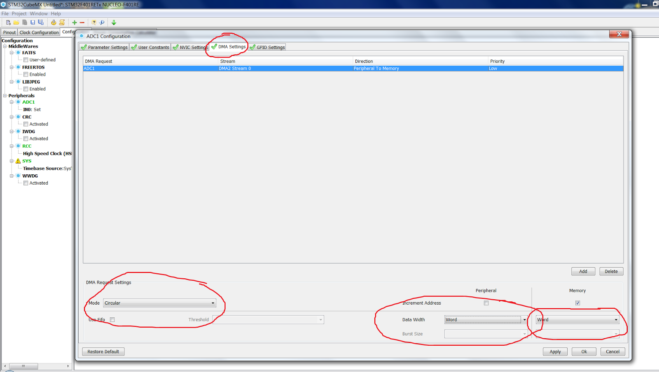Screen dimensions: 659x372
Task: Collapse the FATFS tree node
Action: coord(12,53)
